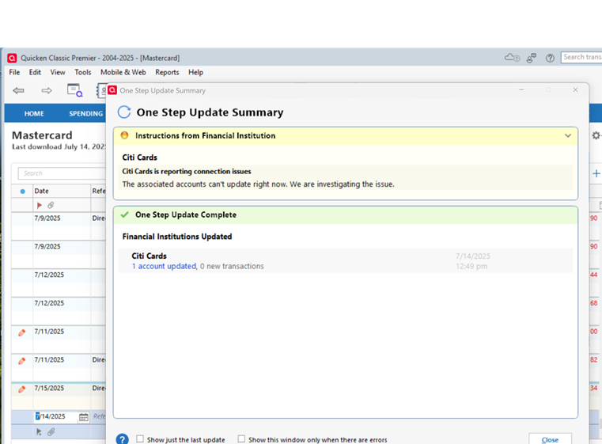Click the register gear settings icon
602x444 pixels.
[596, 135]
